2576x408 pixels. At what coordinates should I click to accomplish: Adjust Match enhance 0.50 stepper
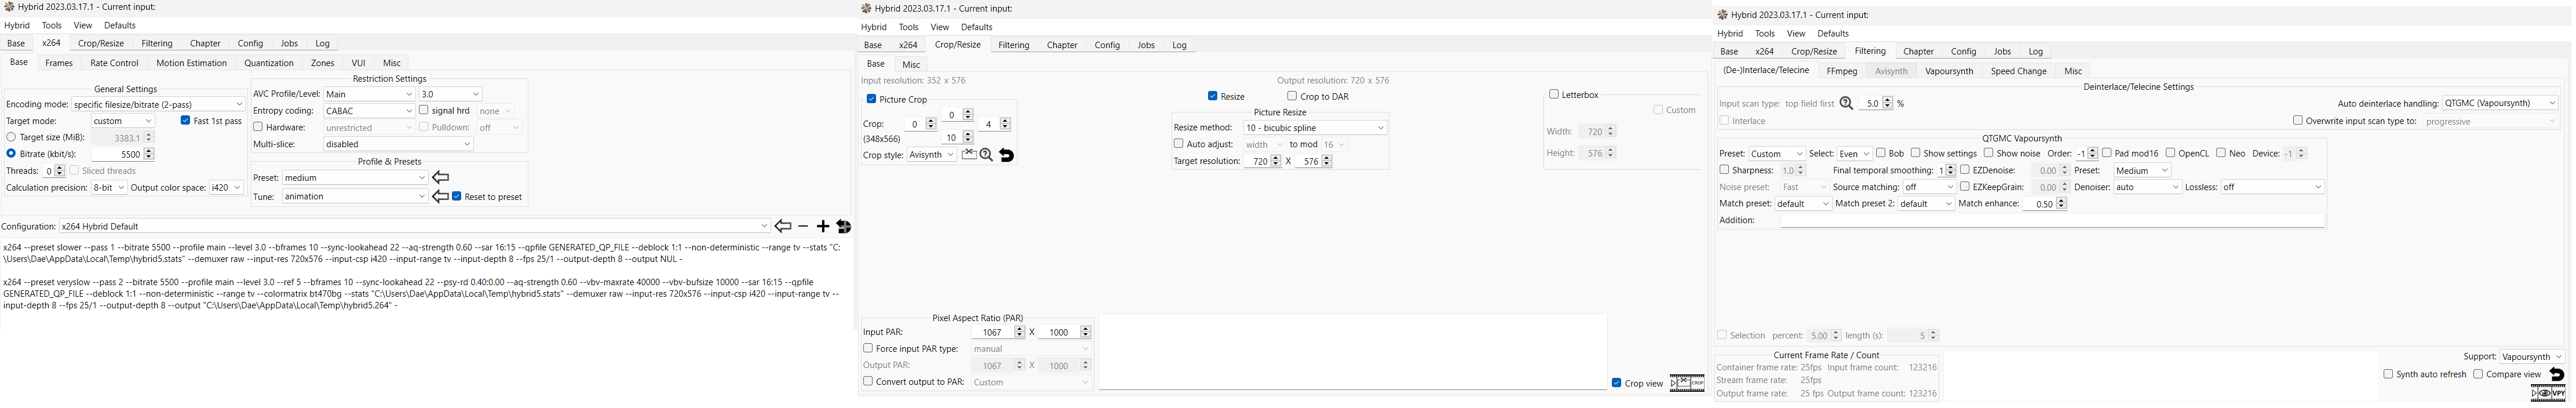pos(2062,204)
